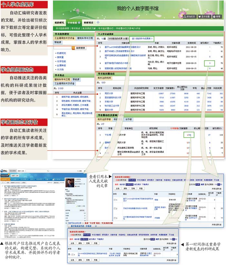Click the plus icon to add tab
The height and width of the screenshot is (265, 226).
pos(98,22)
